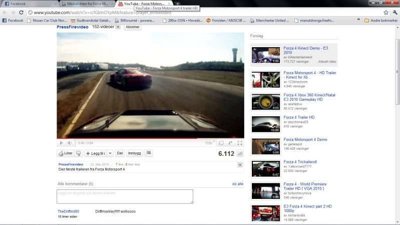Close the YouTube browser tab
This screenshot has height=225, width=400.
pos(169,4)
